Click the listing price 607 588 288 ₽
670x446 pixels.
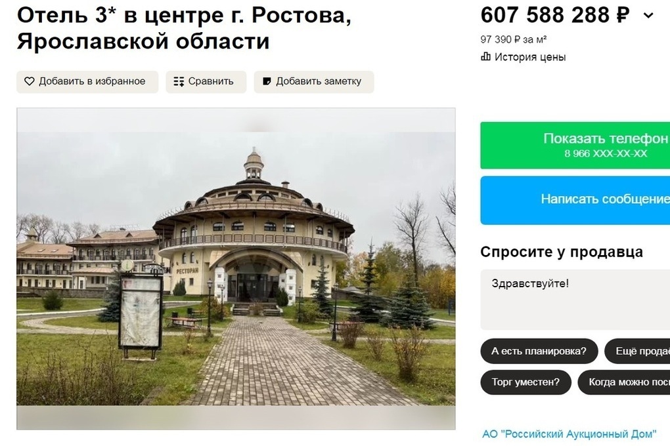tap(555, 15)
